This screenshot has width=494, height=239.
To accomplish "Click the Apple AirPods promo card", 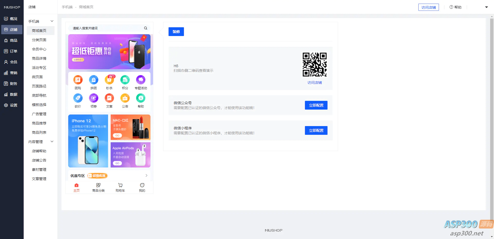I will pos(130,155).
